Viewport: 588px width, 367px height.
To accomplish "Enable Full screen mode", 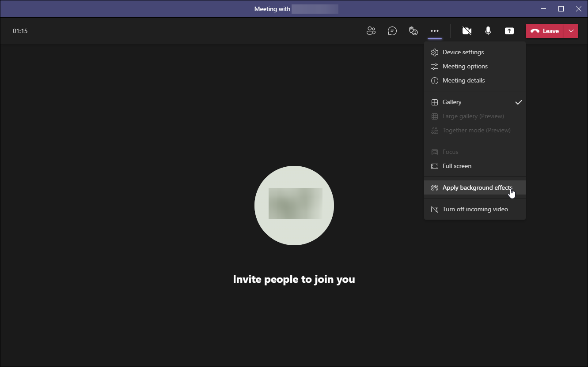I will click(456, 166).
